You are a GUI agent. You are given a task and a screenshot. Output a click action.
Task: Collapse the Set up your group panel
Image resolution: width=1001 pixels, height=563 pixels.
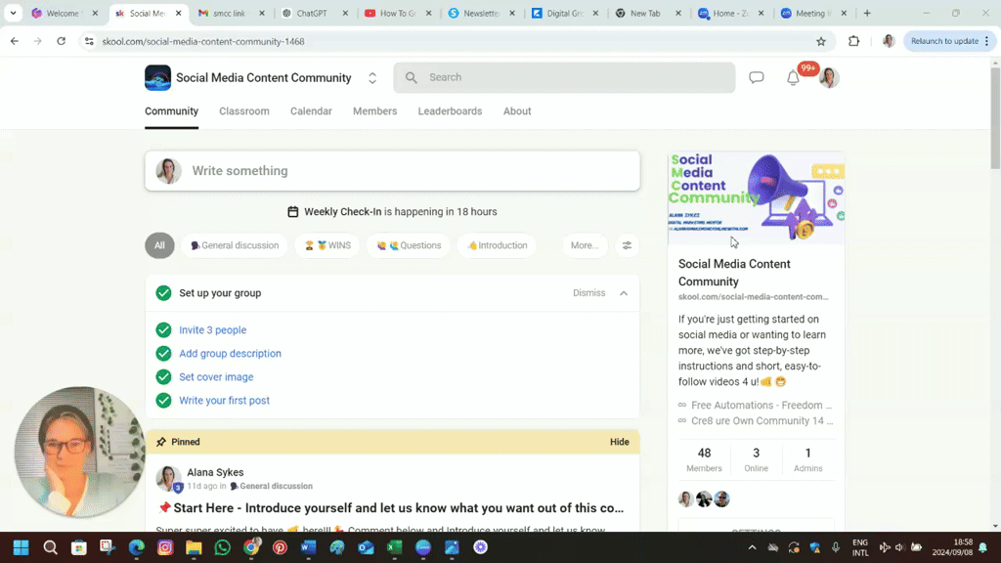[x=624, y=293]
